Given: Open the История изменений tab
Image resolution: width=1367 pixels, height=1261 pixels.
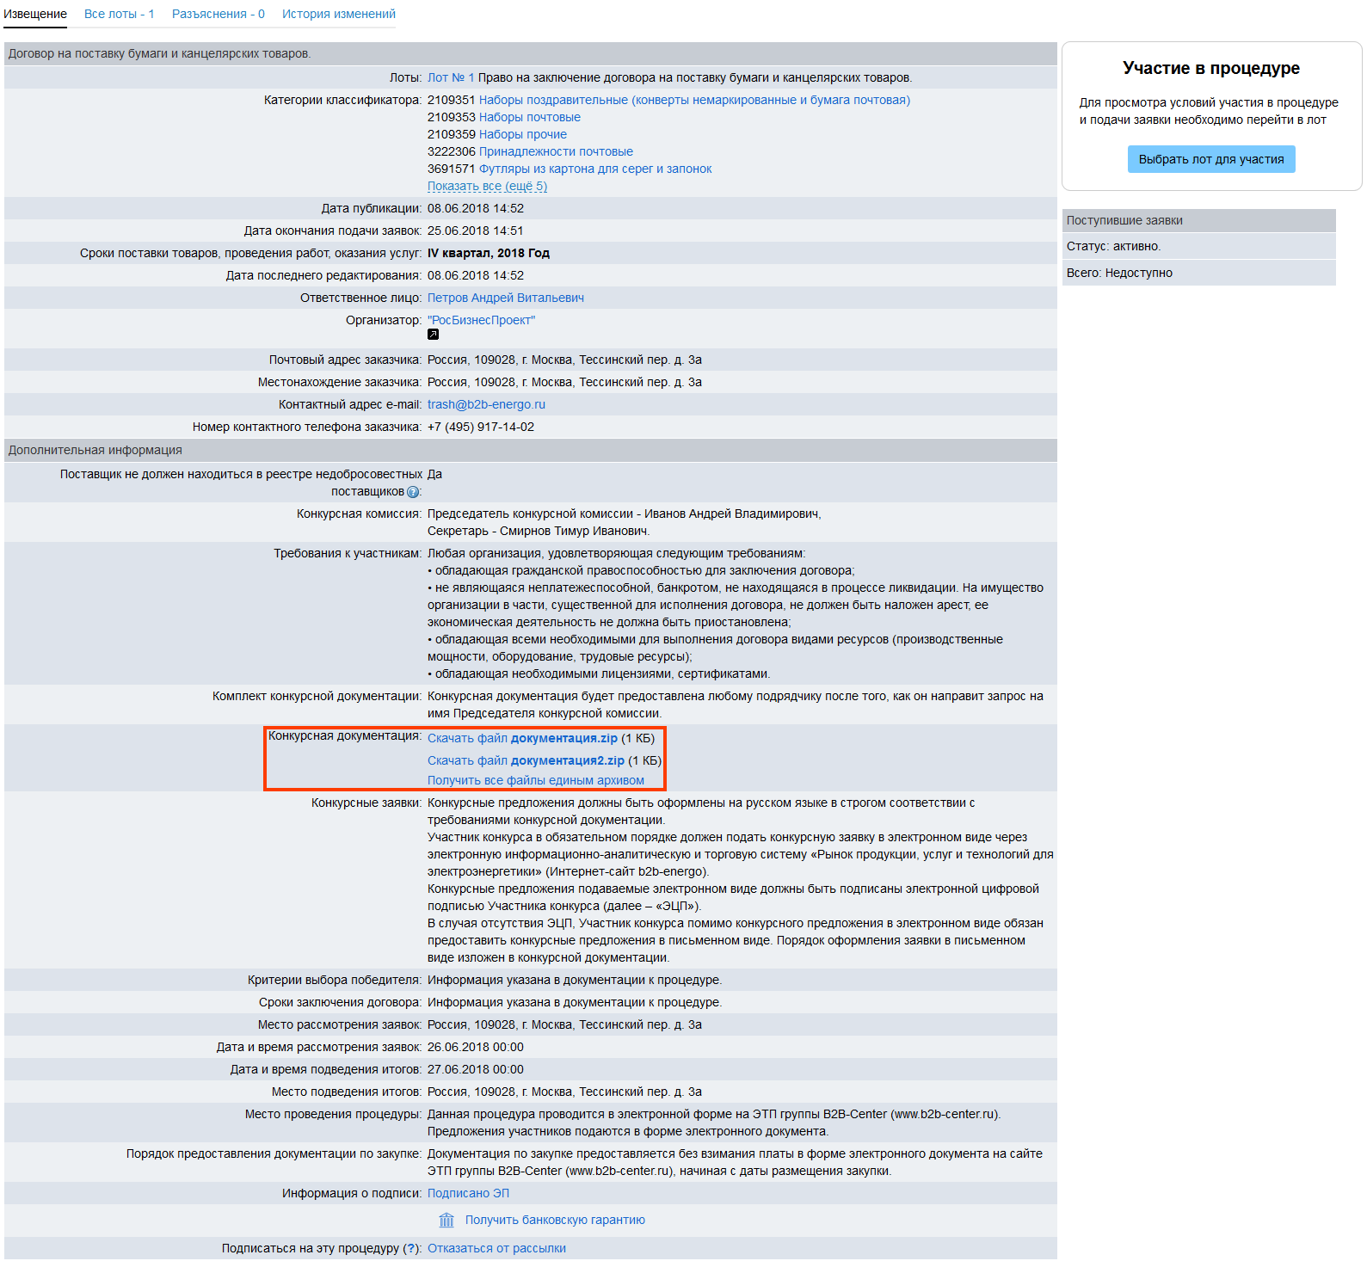Looking at the screenshot, I should 338,14.
